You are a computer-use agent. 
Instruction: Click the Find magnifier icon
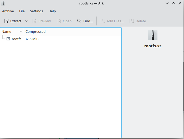pos(79,21)
